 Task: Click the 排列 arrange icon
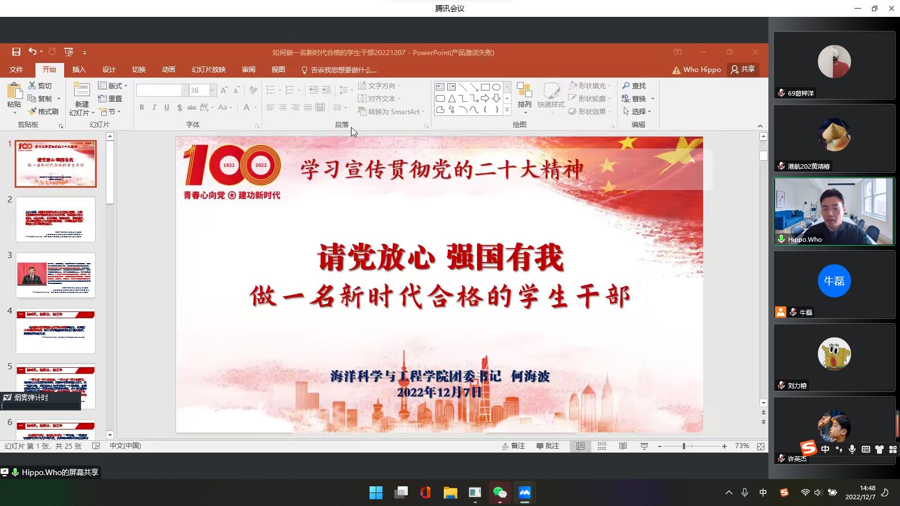pos(524,90)
